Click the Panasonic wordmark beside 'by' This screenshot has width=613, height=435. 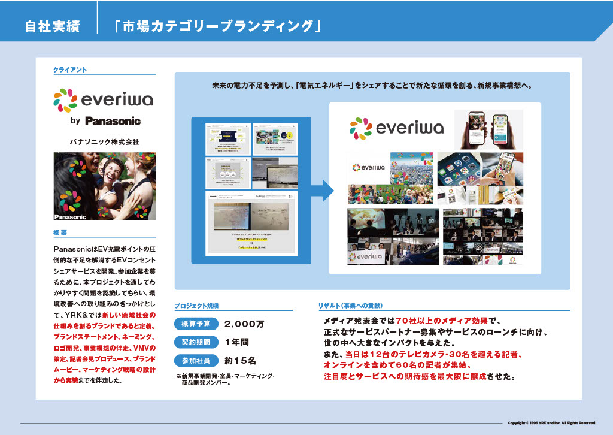click(113, 121)
